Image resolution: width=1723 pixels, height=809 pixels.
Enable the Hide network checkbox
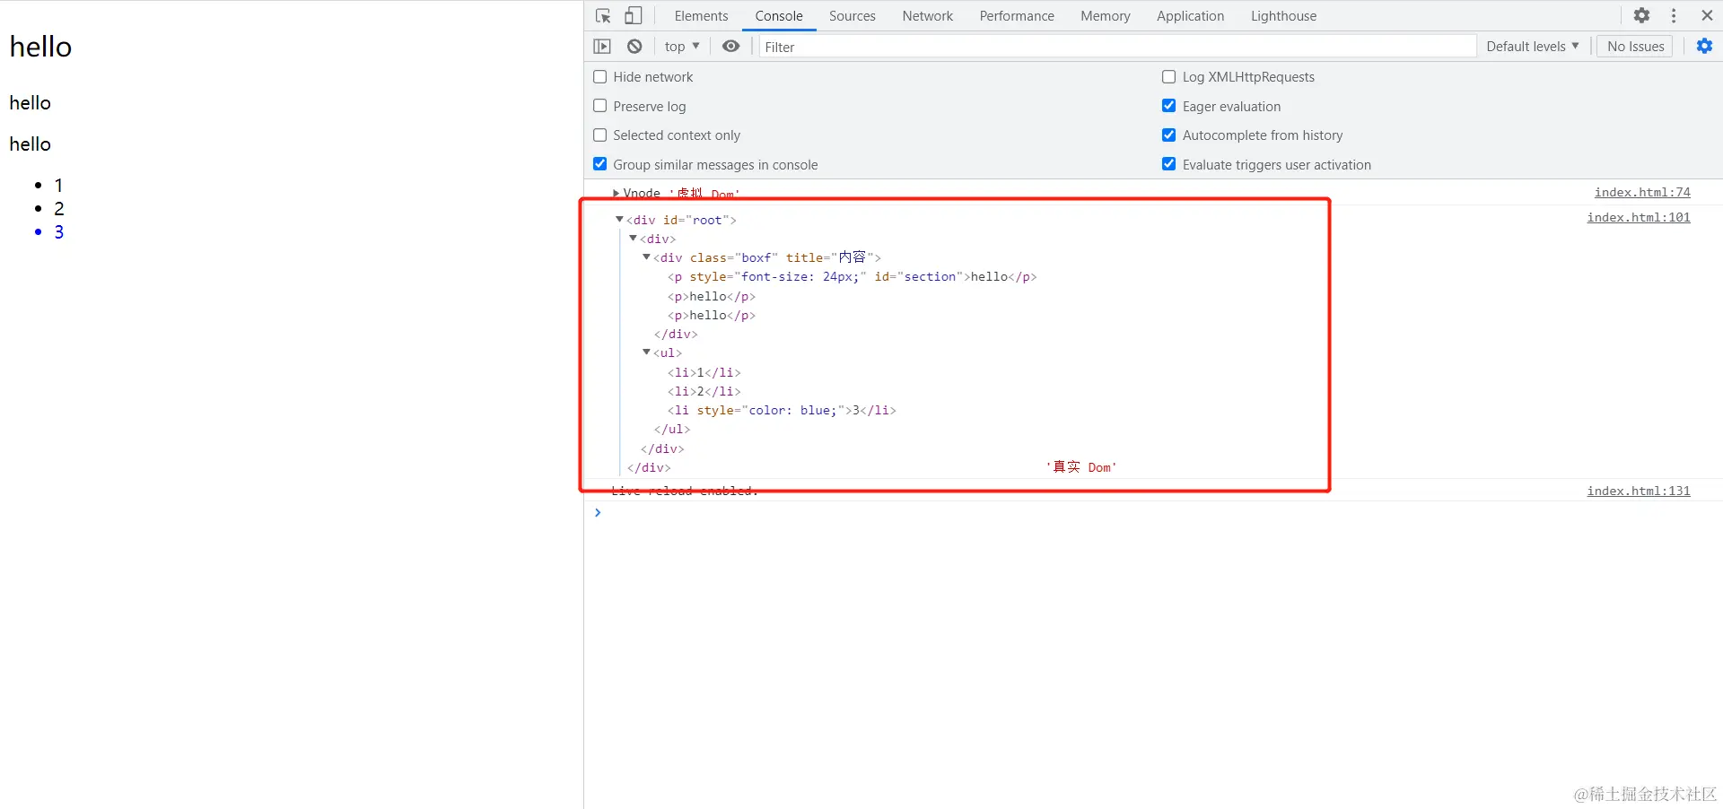click(600, 77)
